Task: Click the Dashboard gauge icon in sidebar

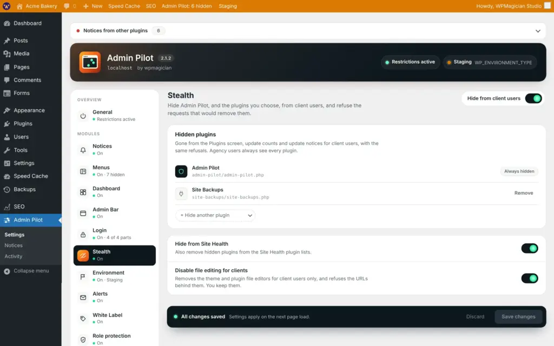Action: click(7, 23)
